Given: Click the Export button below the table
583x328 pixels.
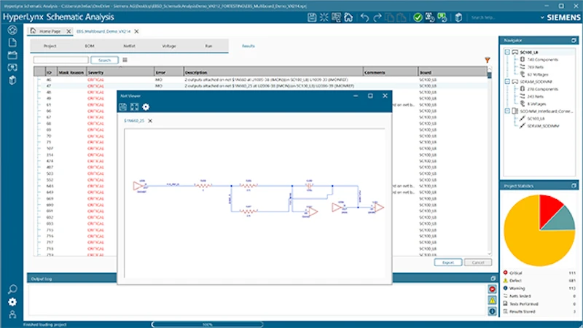Looking at the screenshot, I should tap(448, 262).
